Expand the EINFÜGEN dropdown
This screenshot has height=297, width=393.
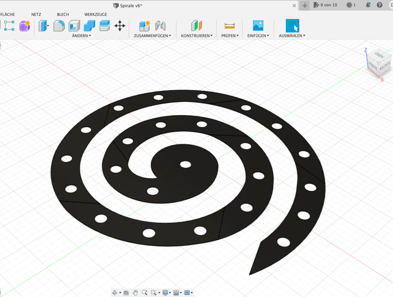pyautogui.click(x=258, y=36)
